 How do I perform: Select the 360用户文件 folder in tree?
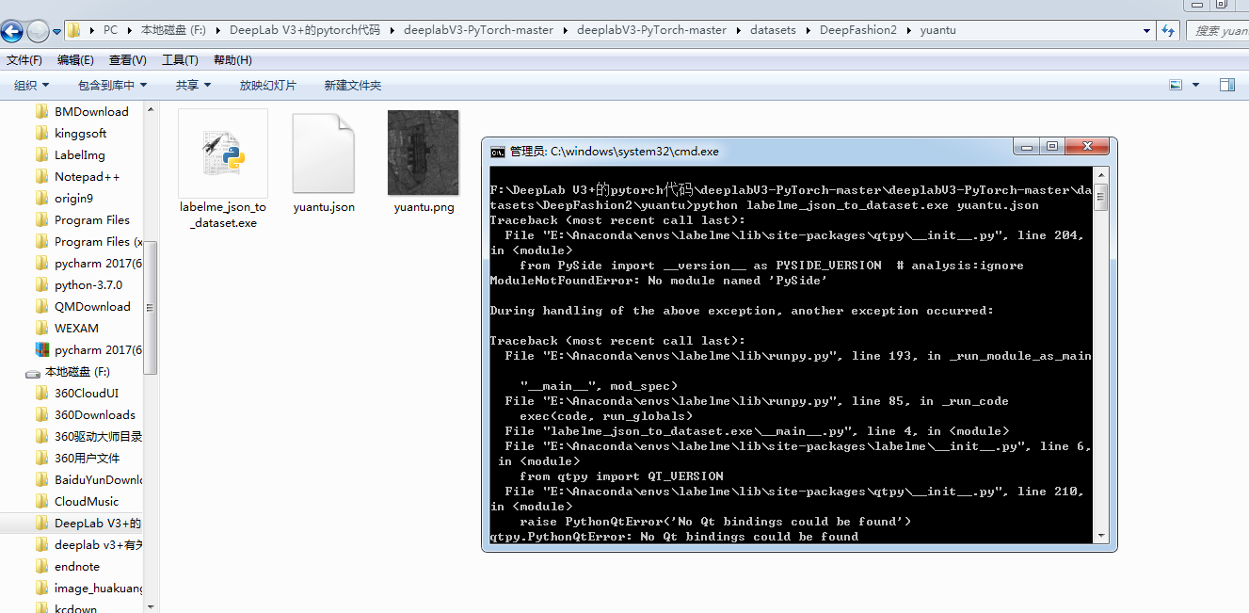coord(88,458)
